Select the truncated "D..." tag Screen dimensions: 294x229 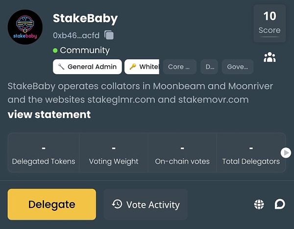[209, 67]
